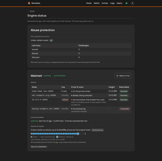Viewport: 162px width, 161px height.
Task: Click the Monokulo logo icon
Action: coord(29,3)
